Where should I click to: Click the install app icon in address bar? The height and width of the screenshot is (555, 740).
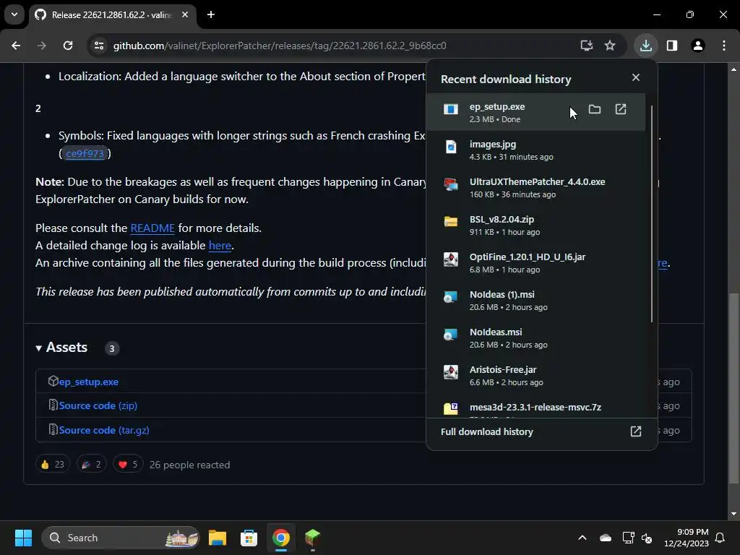587,46
